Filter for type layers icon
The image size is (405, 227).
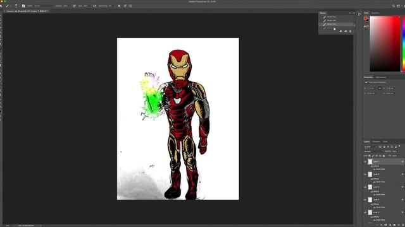(x=388, y=147)
